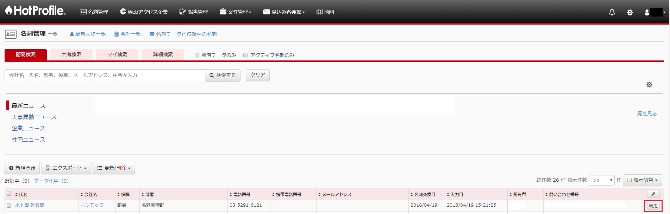Switch to the マイ検索 tab
This screenshot has width=670, height=214.
(x=117, y=54)
